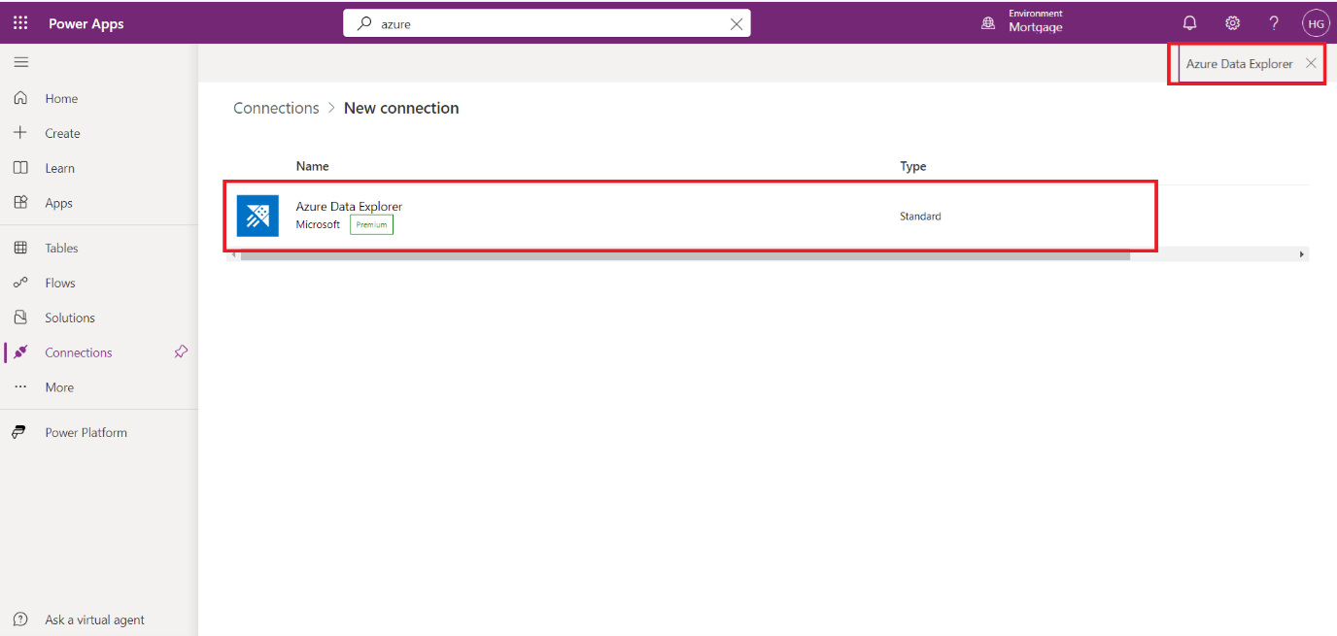Open Ask a virtual agent
The width and height of the screenshot is (1337, 636).
coord(94,619)
